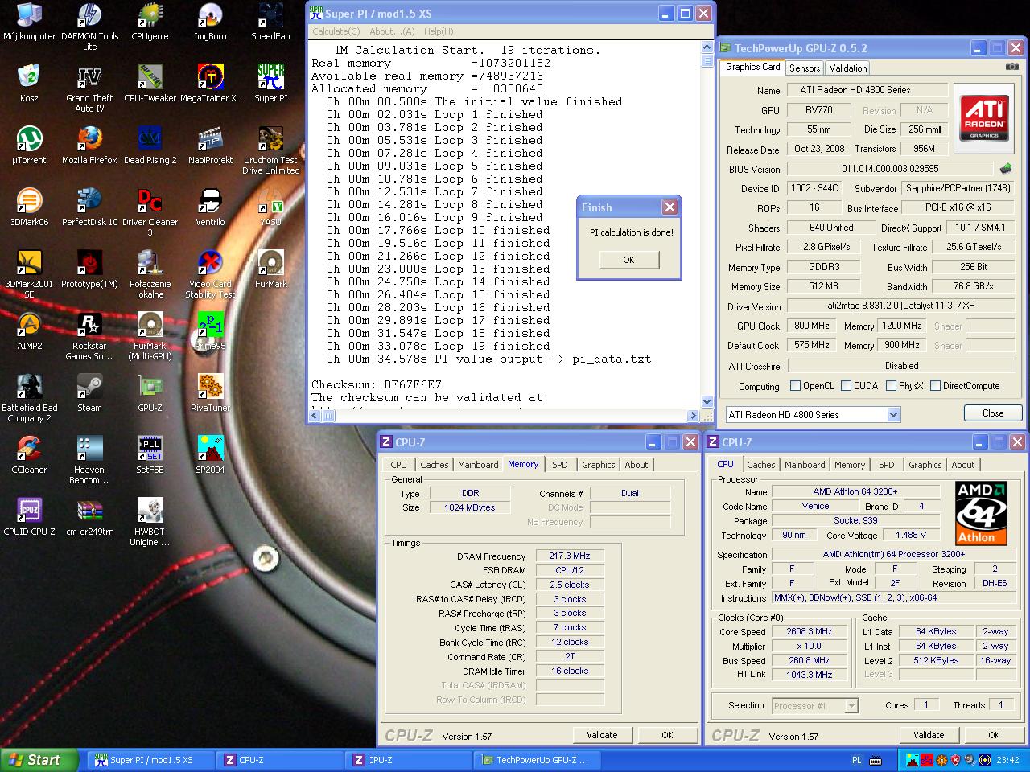The height and width of the screenshot is (772, 1030).
Task: Expand the ATI Radeon HD 4800 Series dropdown
Action: 893,415
